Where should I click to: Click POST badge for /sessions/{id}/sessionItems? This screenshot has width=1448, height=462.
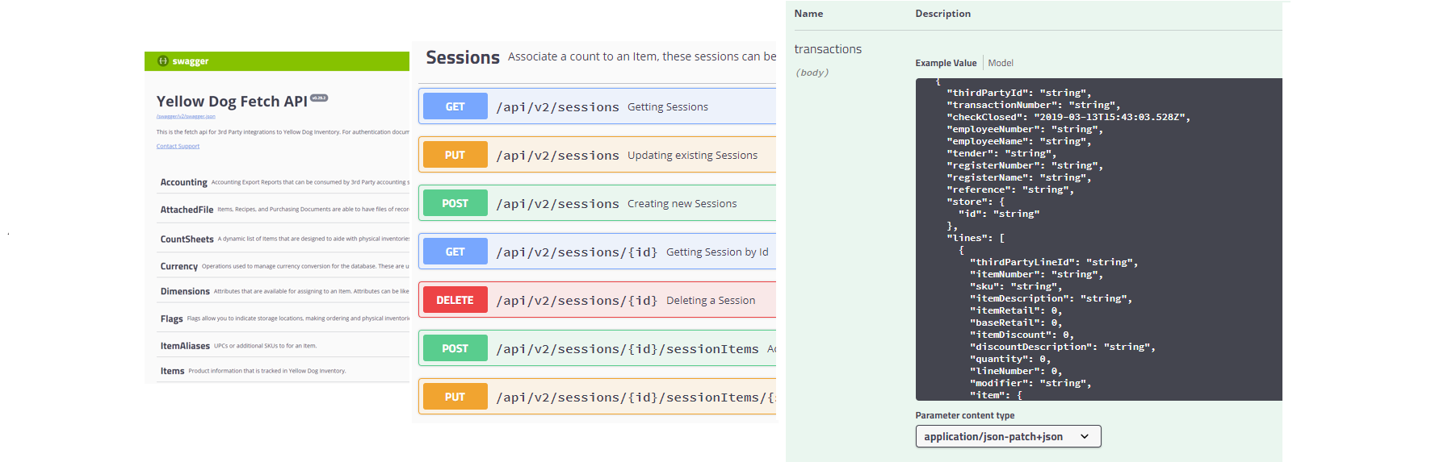455,348
